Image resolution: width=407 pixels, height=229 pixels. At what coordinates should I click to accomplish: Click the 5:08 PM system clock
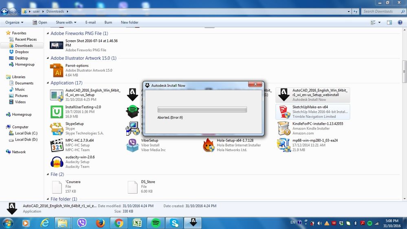point(392,221)
